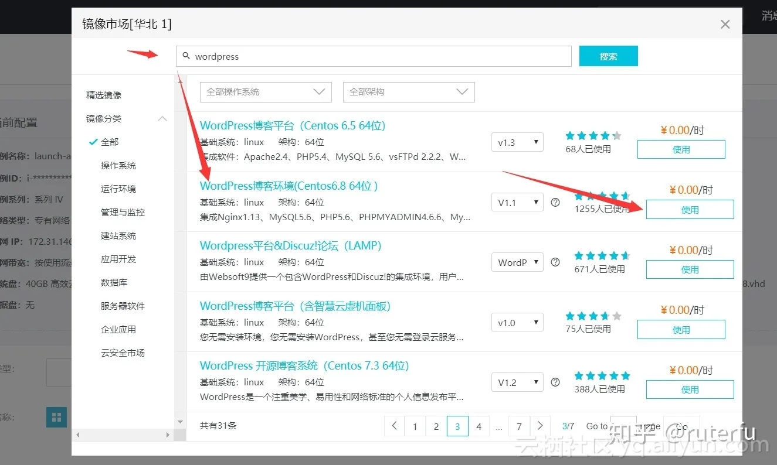Click 共有31条 total count text

(218, 426)
